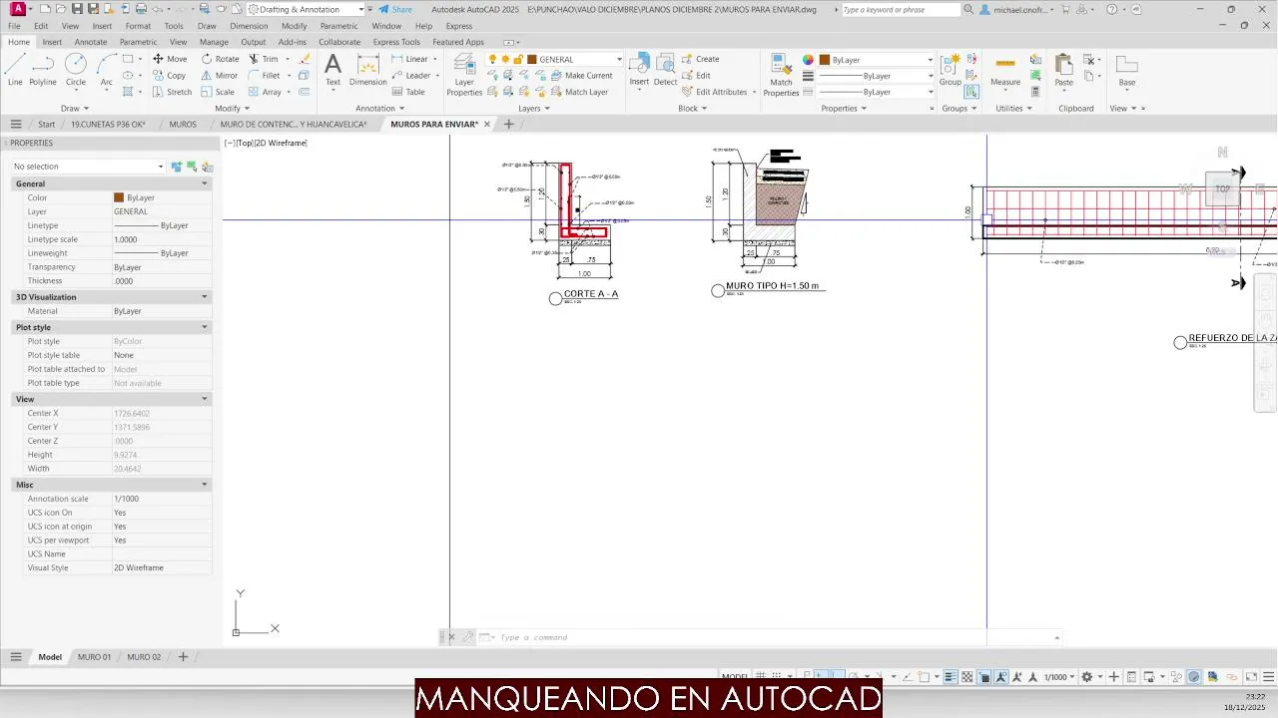Switch to MUROS drawing tab
This screenshot has height=718, width=1278.
point(183,125)
